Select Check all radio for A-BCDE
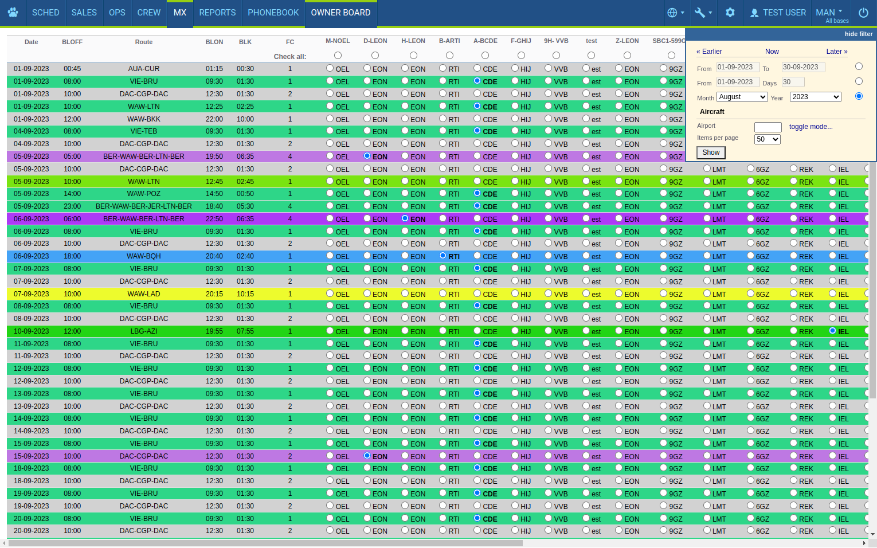The width and height of the screenshot is (877, 548). [x=485, y=56]
